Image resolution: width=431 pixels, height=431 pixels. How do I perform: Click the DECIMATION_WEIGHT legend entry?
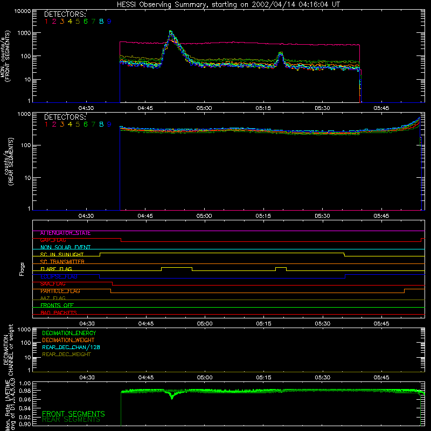pos(68,340)
